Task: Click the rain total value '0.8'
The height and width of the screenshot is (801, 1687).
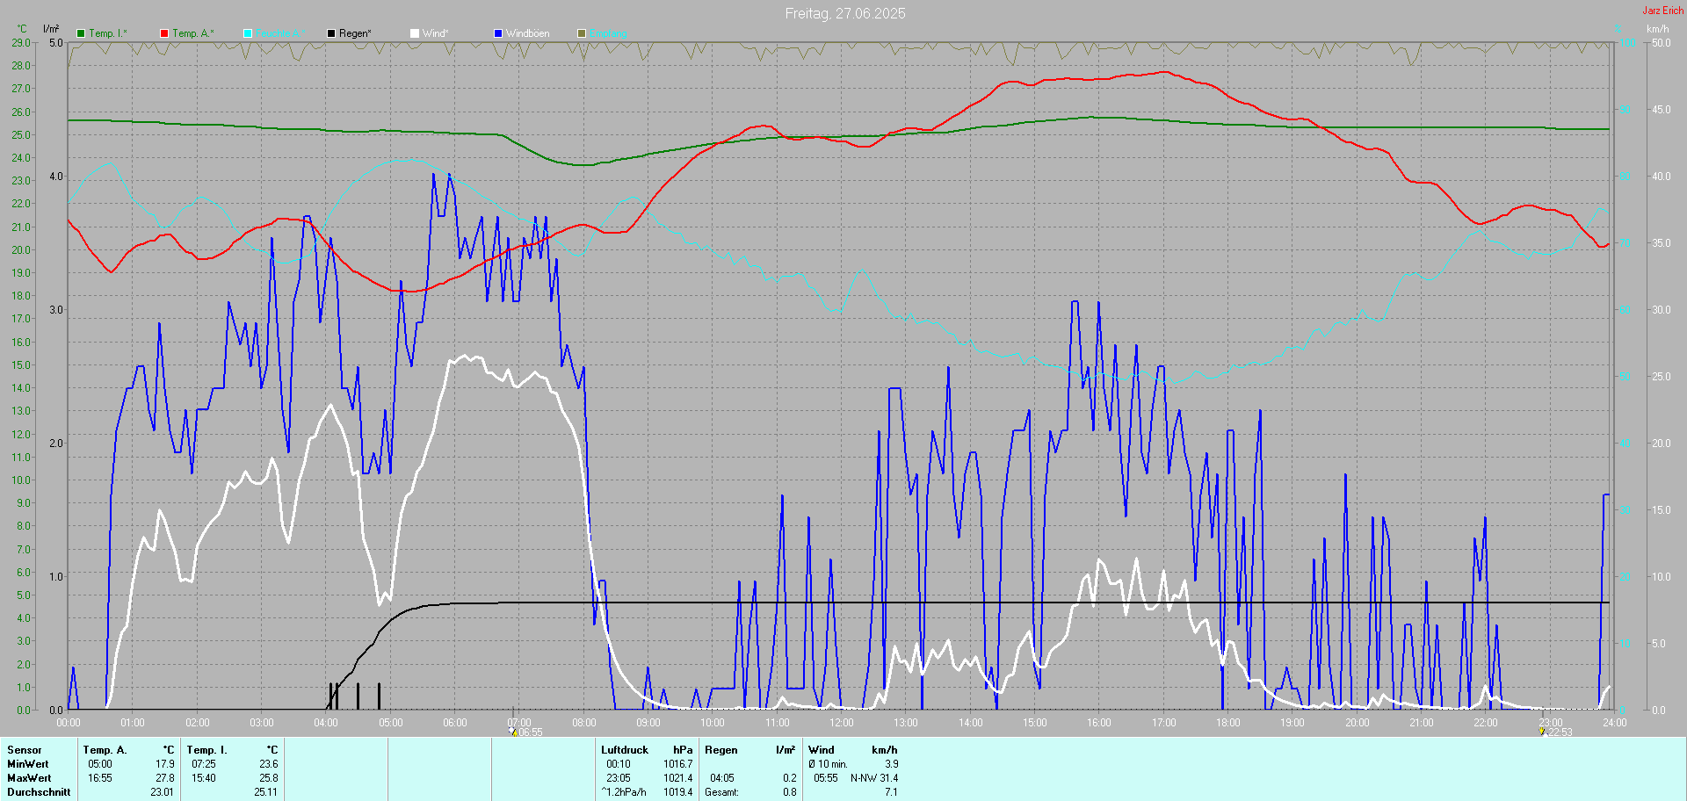Action: click(790, 792)
